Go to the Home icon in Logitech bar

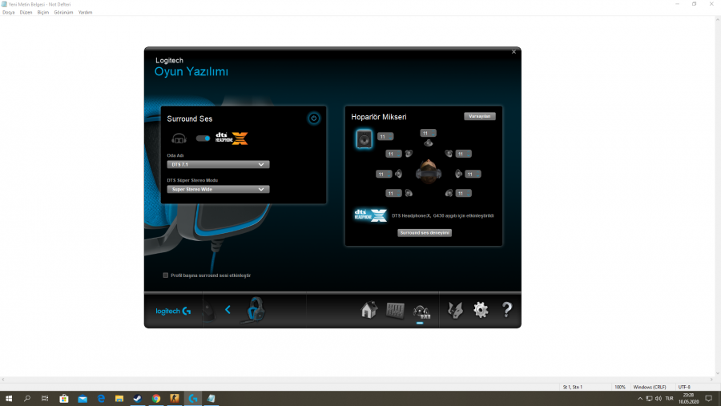click(369, 311)
